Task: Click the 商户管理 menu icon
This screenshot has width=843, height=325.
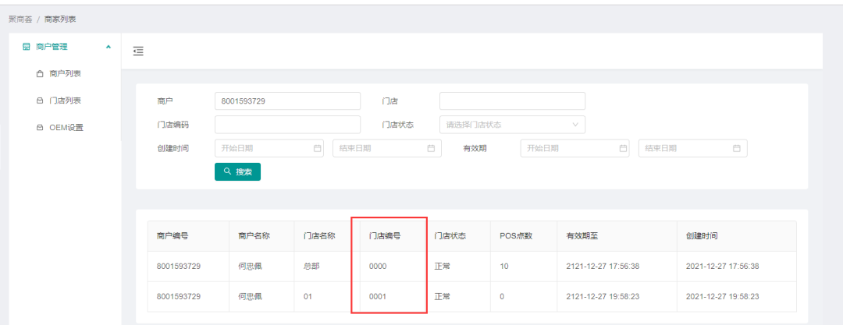Action: [27, 47]
